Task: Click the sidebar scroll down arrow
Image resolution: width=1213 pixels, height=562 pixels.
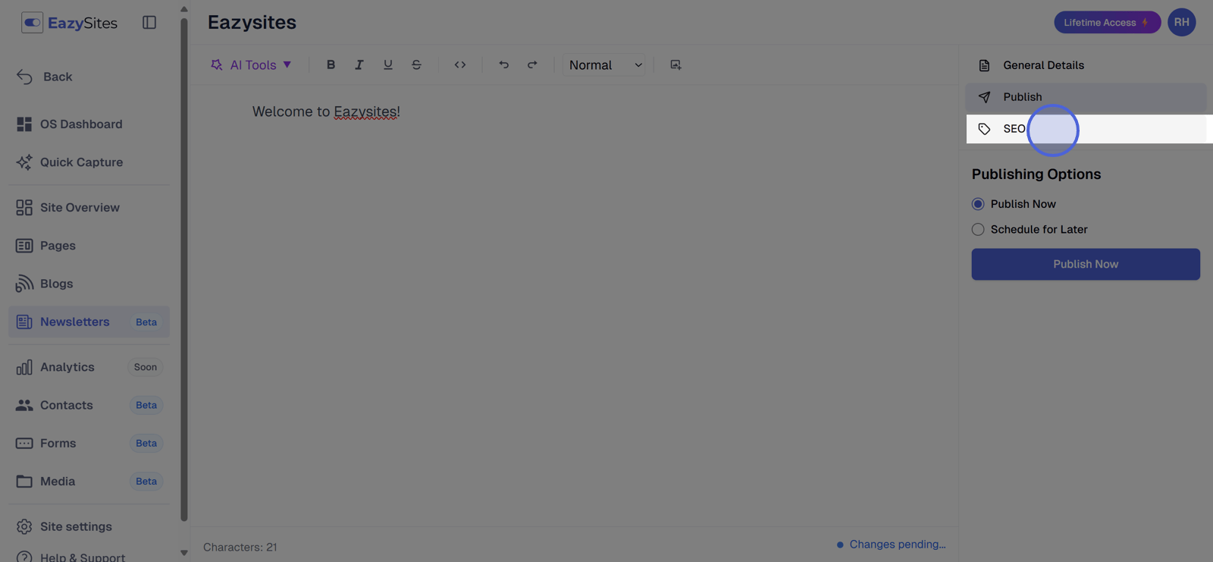Action: (x=183, y=553)
